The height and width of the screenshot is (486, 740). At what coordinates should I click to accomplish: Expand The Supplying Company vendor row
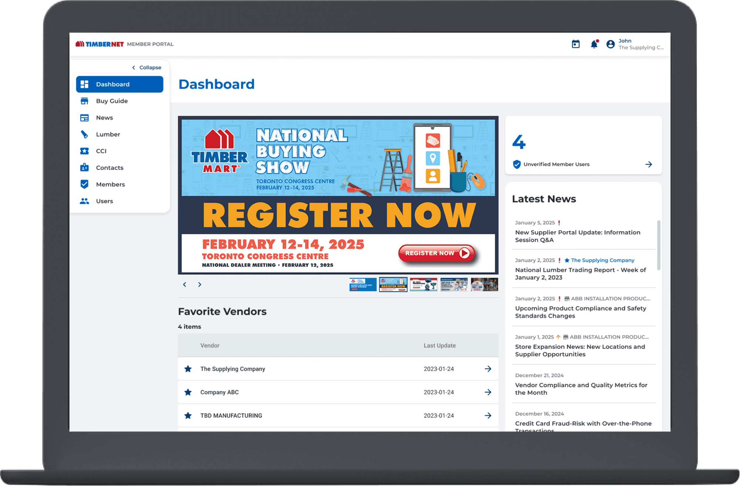[x=487, y=369]
